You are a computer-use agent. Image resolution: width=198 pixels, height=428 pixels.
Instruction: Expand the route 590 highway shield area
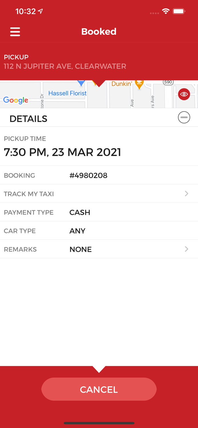(168, 82)
